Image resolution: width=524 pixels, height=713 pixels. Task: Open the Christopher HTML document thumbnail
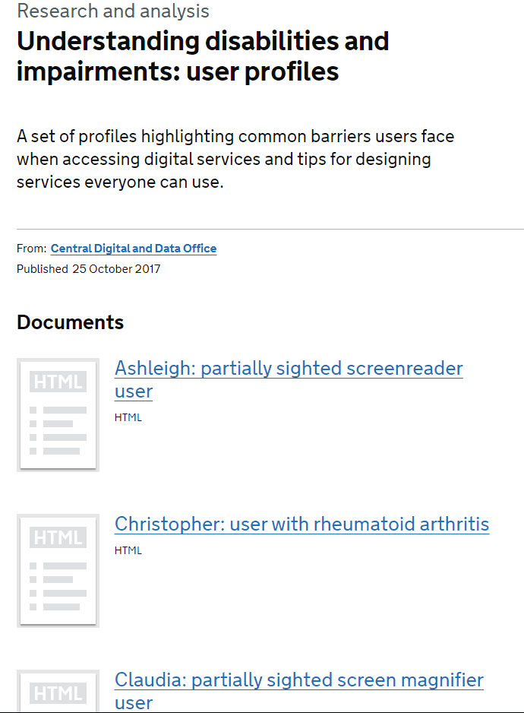point(58,570)
